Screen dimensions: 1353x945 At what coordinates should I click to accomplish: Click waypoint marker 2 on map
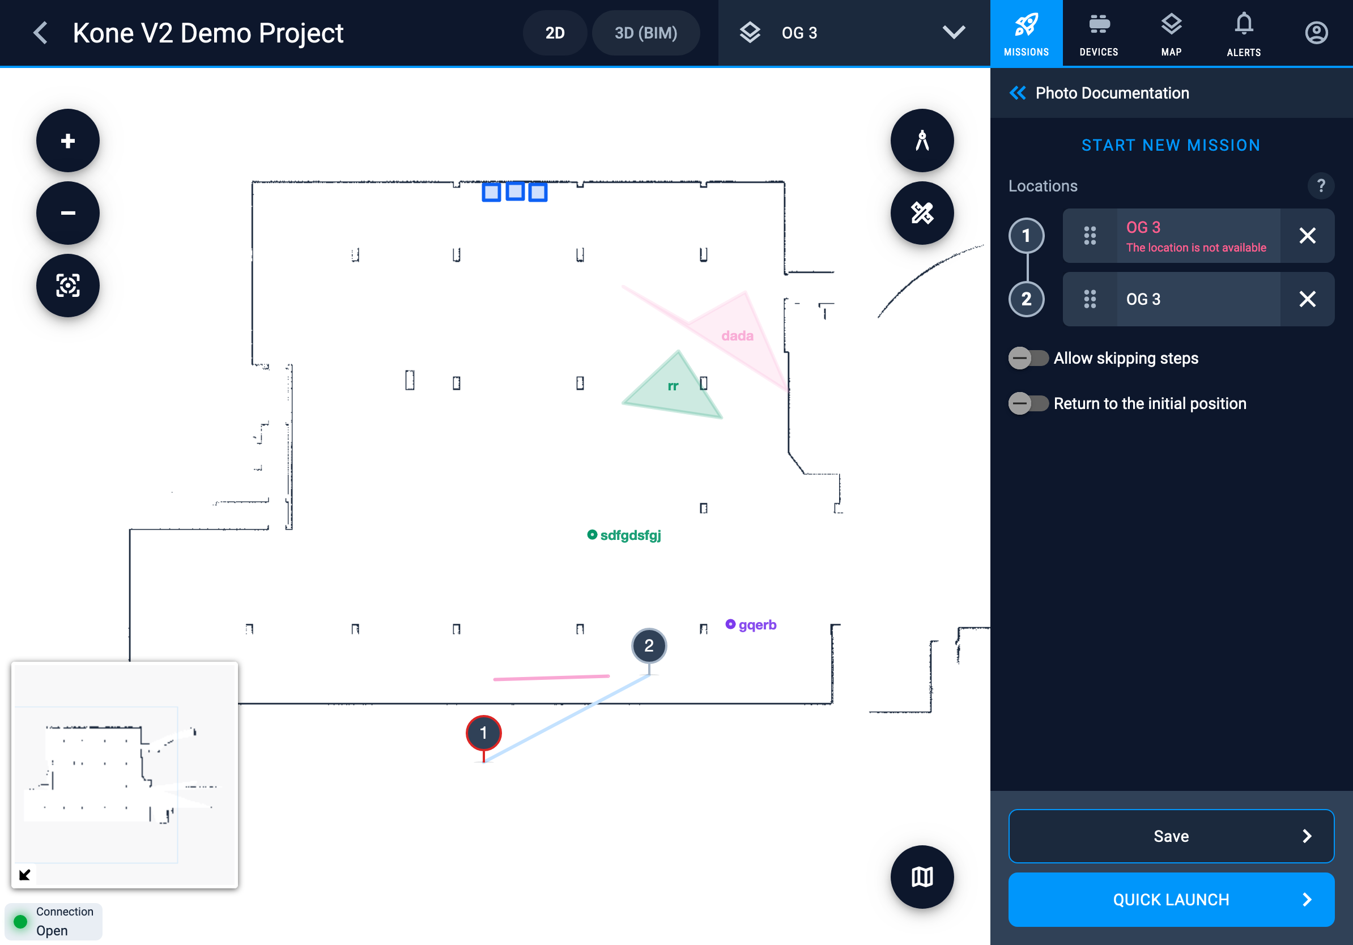tap(649, 646)
